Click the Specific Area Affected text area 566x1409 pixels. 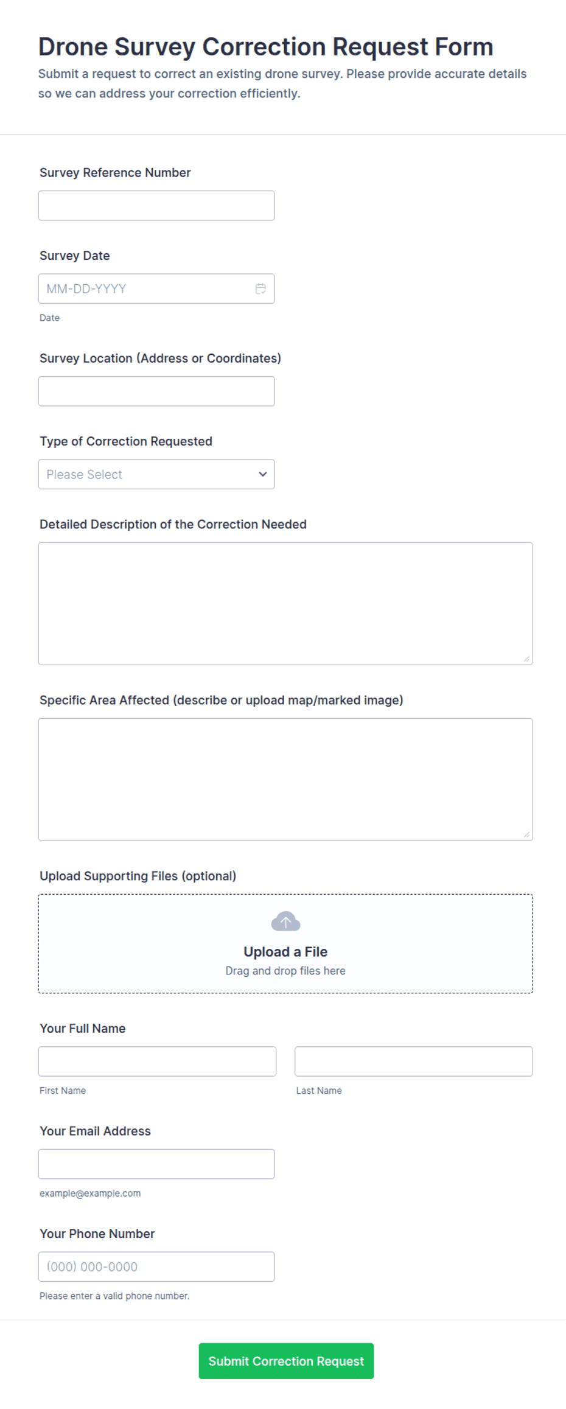pyautogui.click(x=285, y=780)
